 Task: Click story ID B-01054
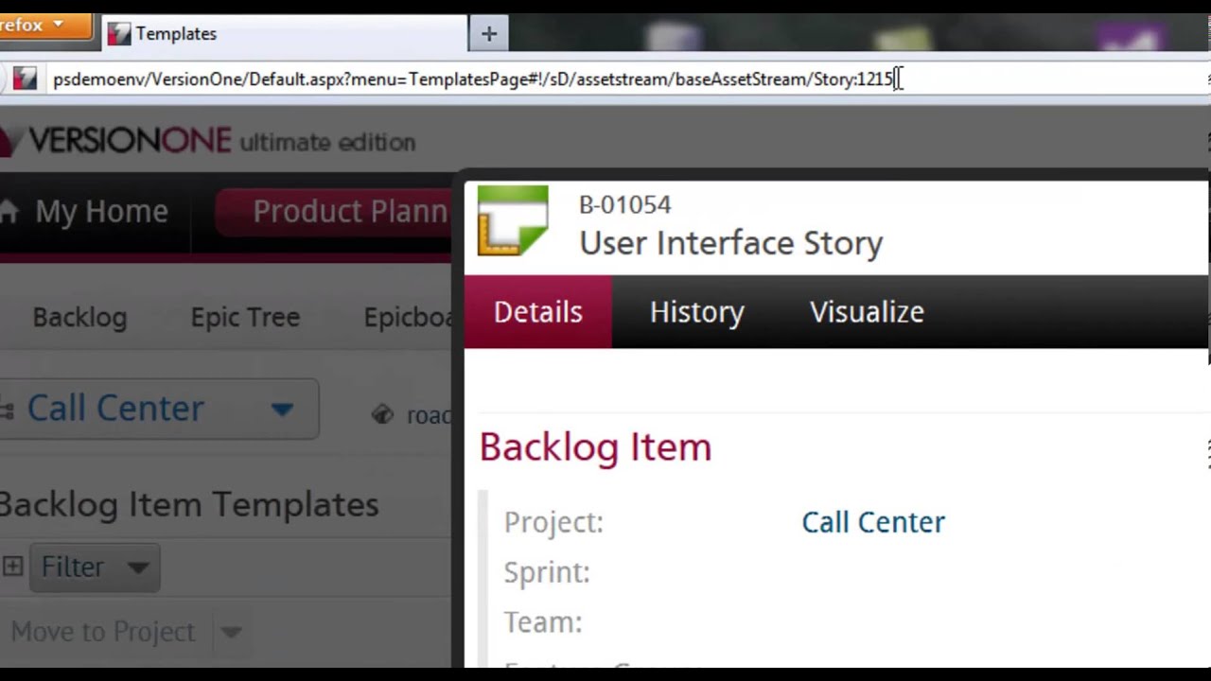(625, 205)
